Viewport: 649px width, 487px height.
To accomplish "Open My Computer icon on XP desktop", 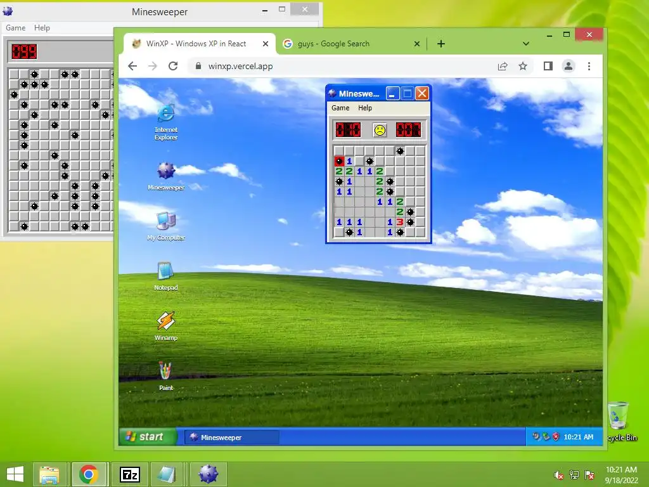I will [x=166, y=226].
